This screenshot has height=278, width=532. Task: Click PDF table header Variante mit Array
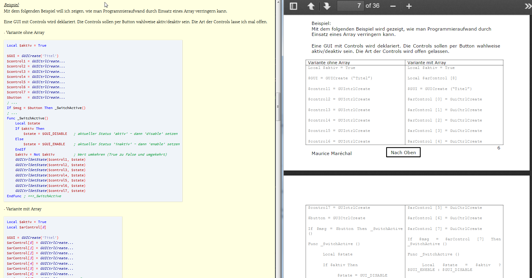coord(427,63)
